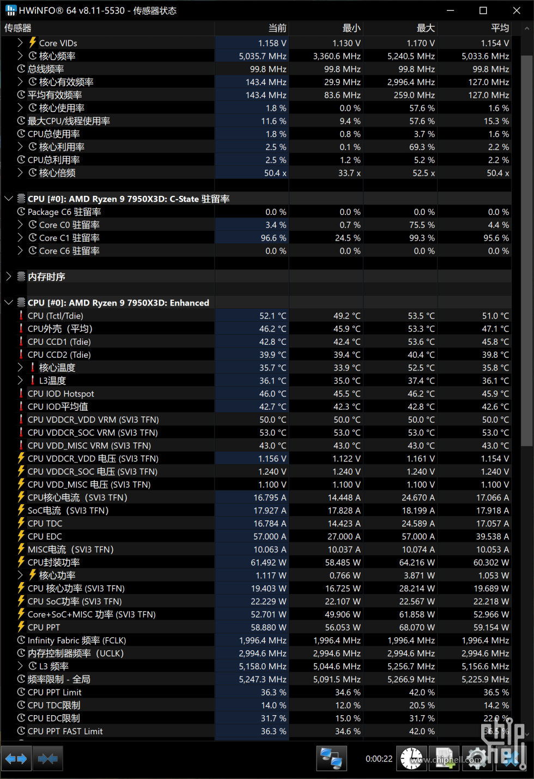
Task: Click the lightning icon beside CPU TDC
Action: [x=21, y=524]
